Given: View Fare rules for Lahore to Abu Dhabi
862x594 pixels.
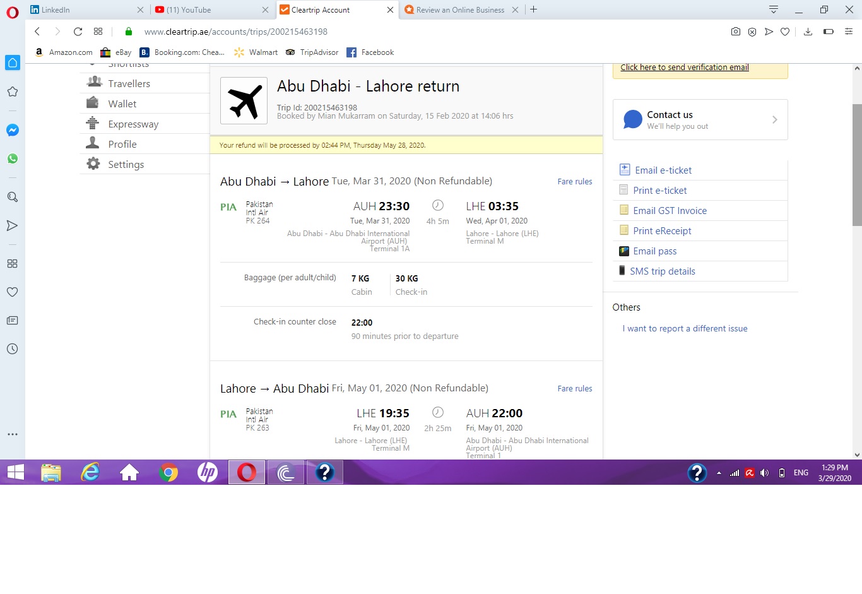Looking at the screenshot, I should [575, 388].
